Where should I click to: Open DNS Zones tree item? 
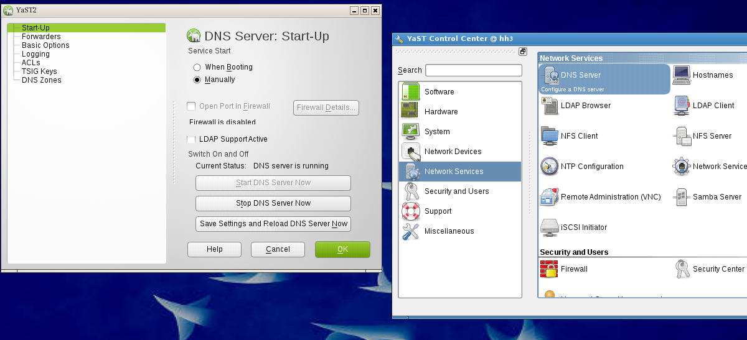42,80
